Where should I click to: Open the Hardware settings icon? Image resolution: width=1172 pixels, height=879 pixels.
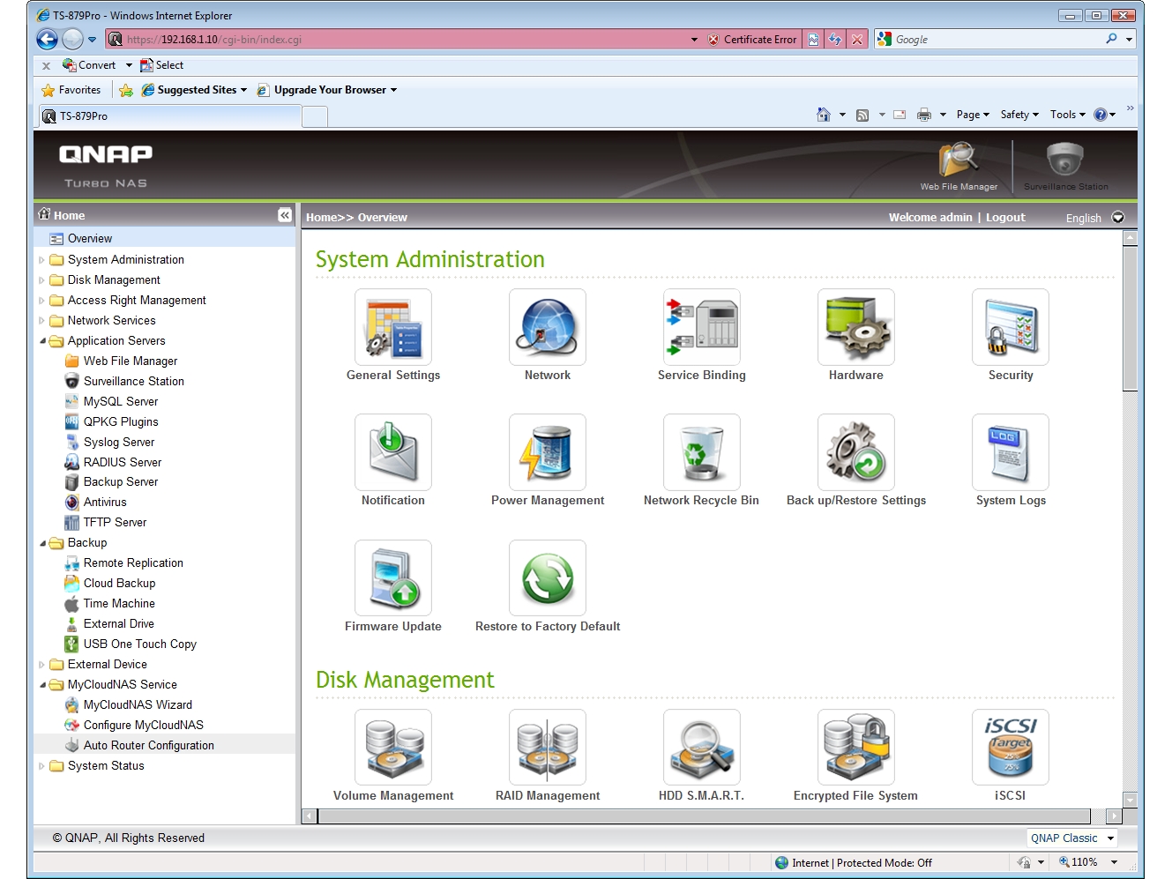856,327
